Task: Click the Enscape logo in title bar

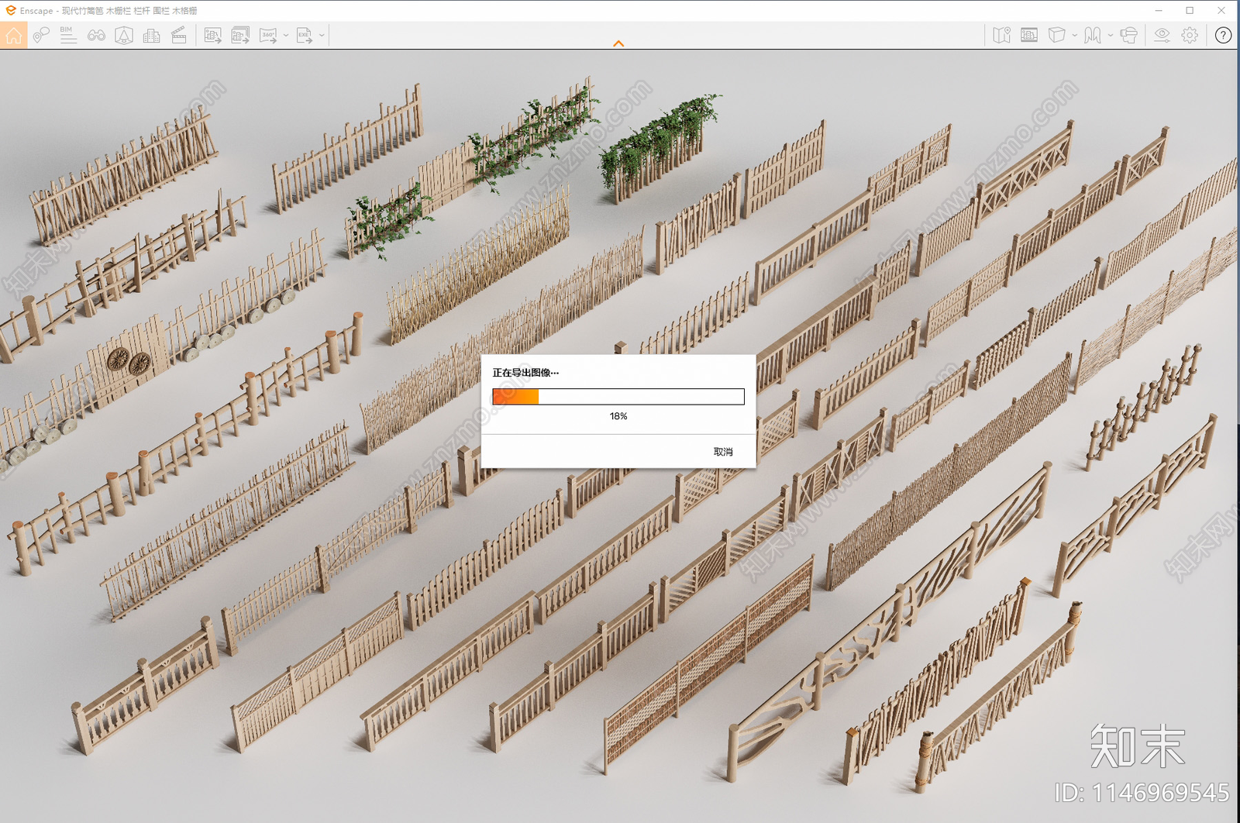Action: [10, 10]
